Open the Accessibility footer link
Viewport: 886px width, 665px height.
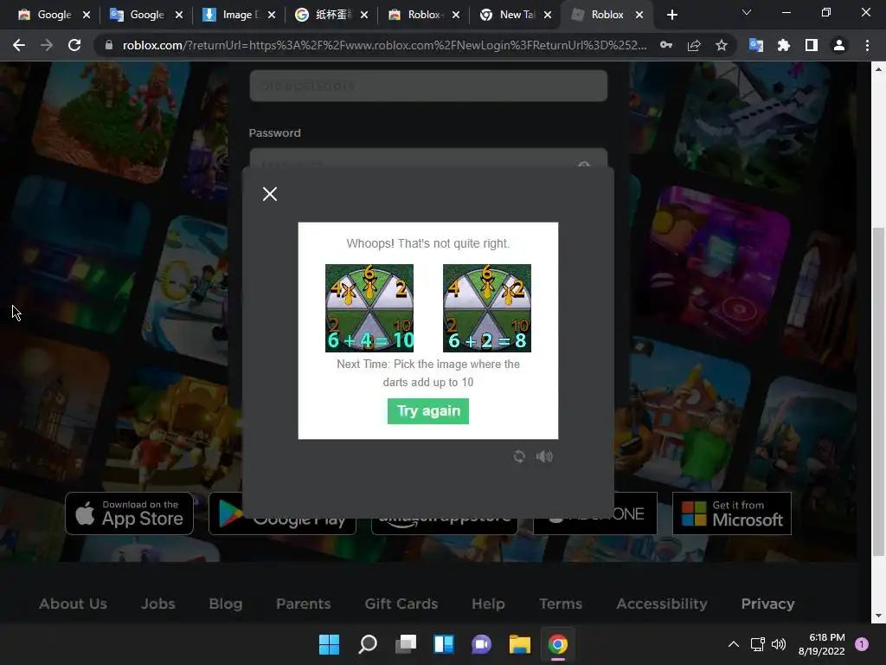click(x=662, y=604)
